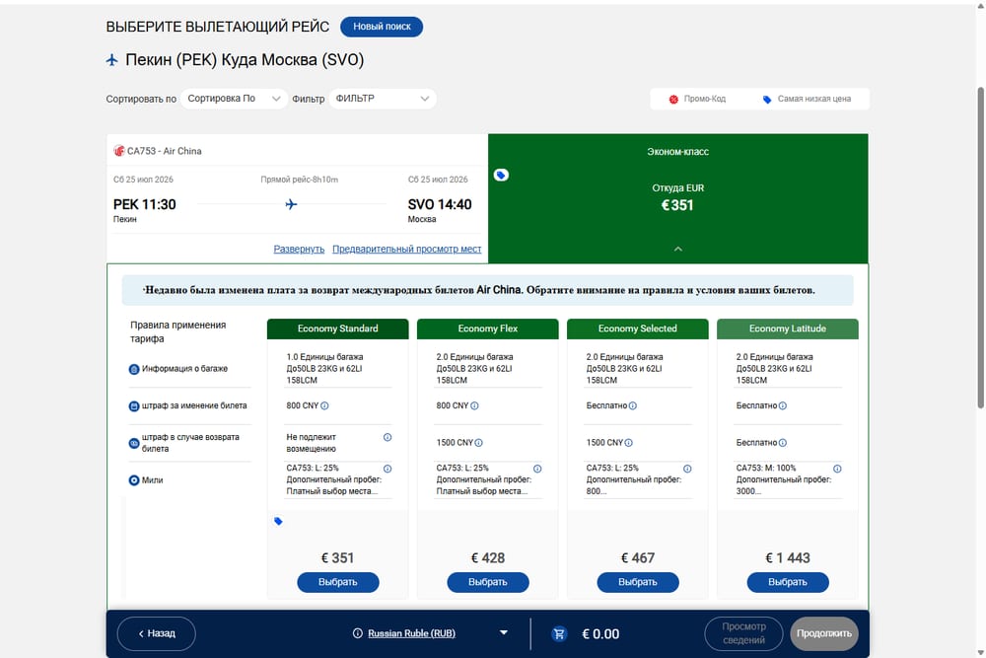Open miles info icon in Economy Selected column
This screenshot has width=986, height=658.
click(687, 469)
